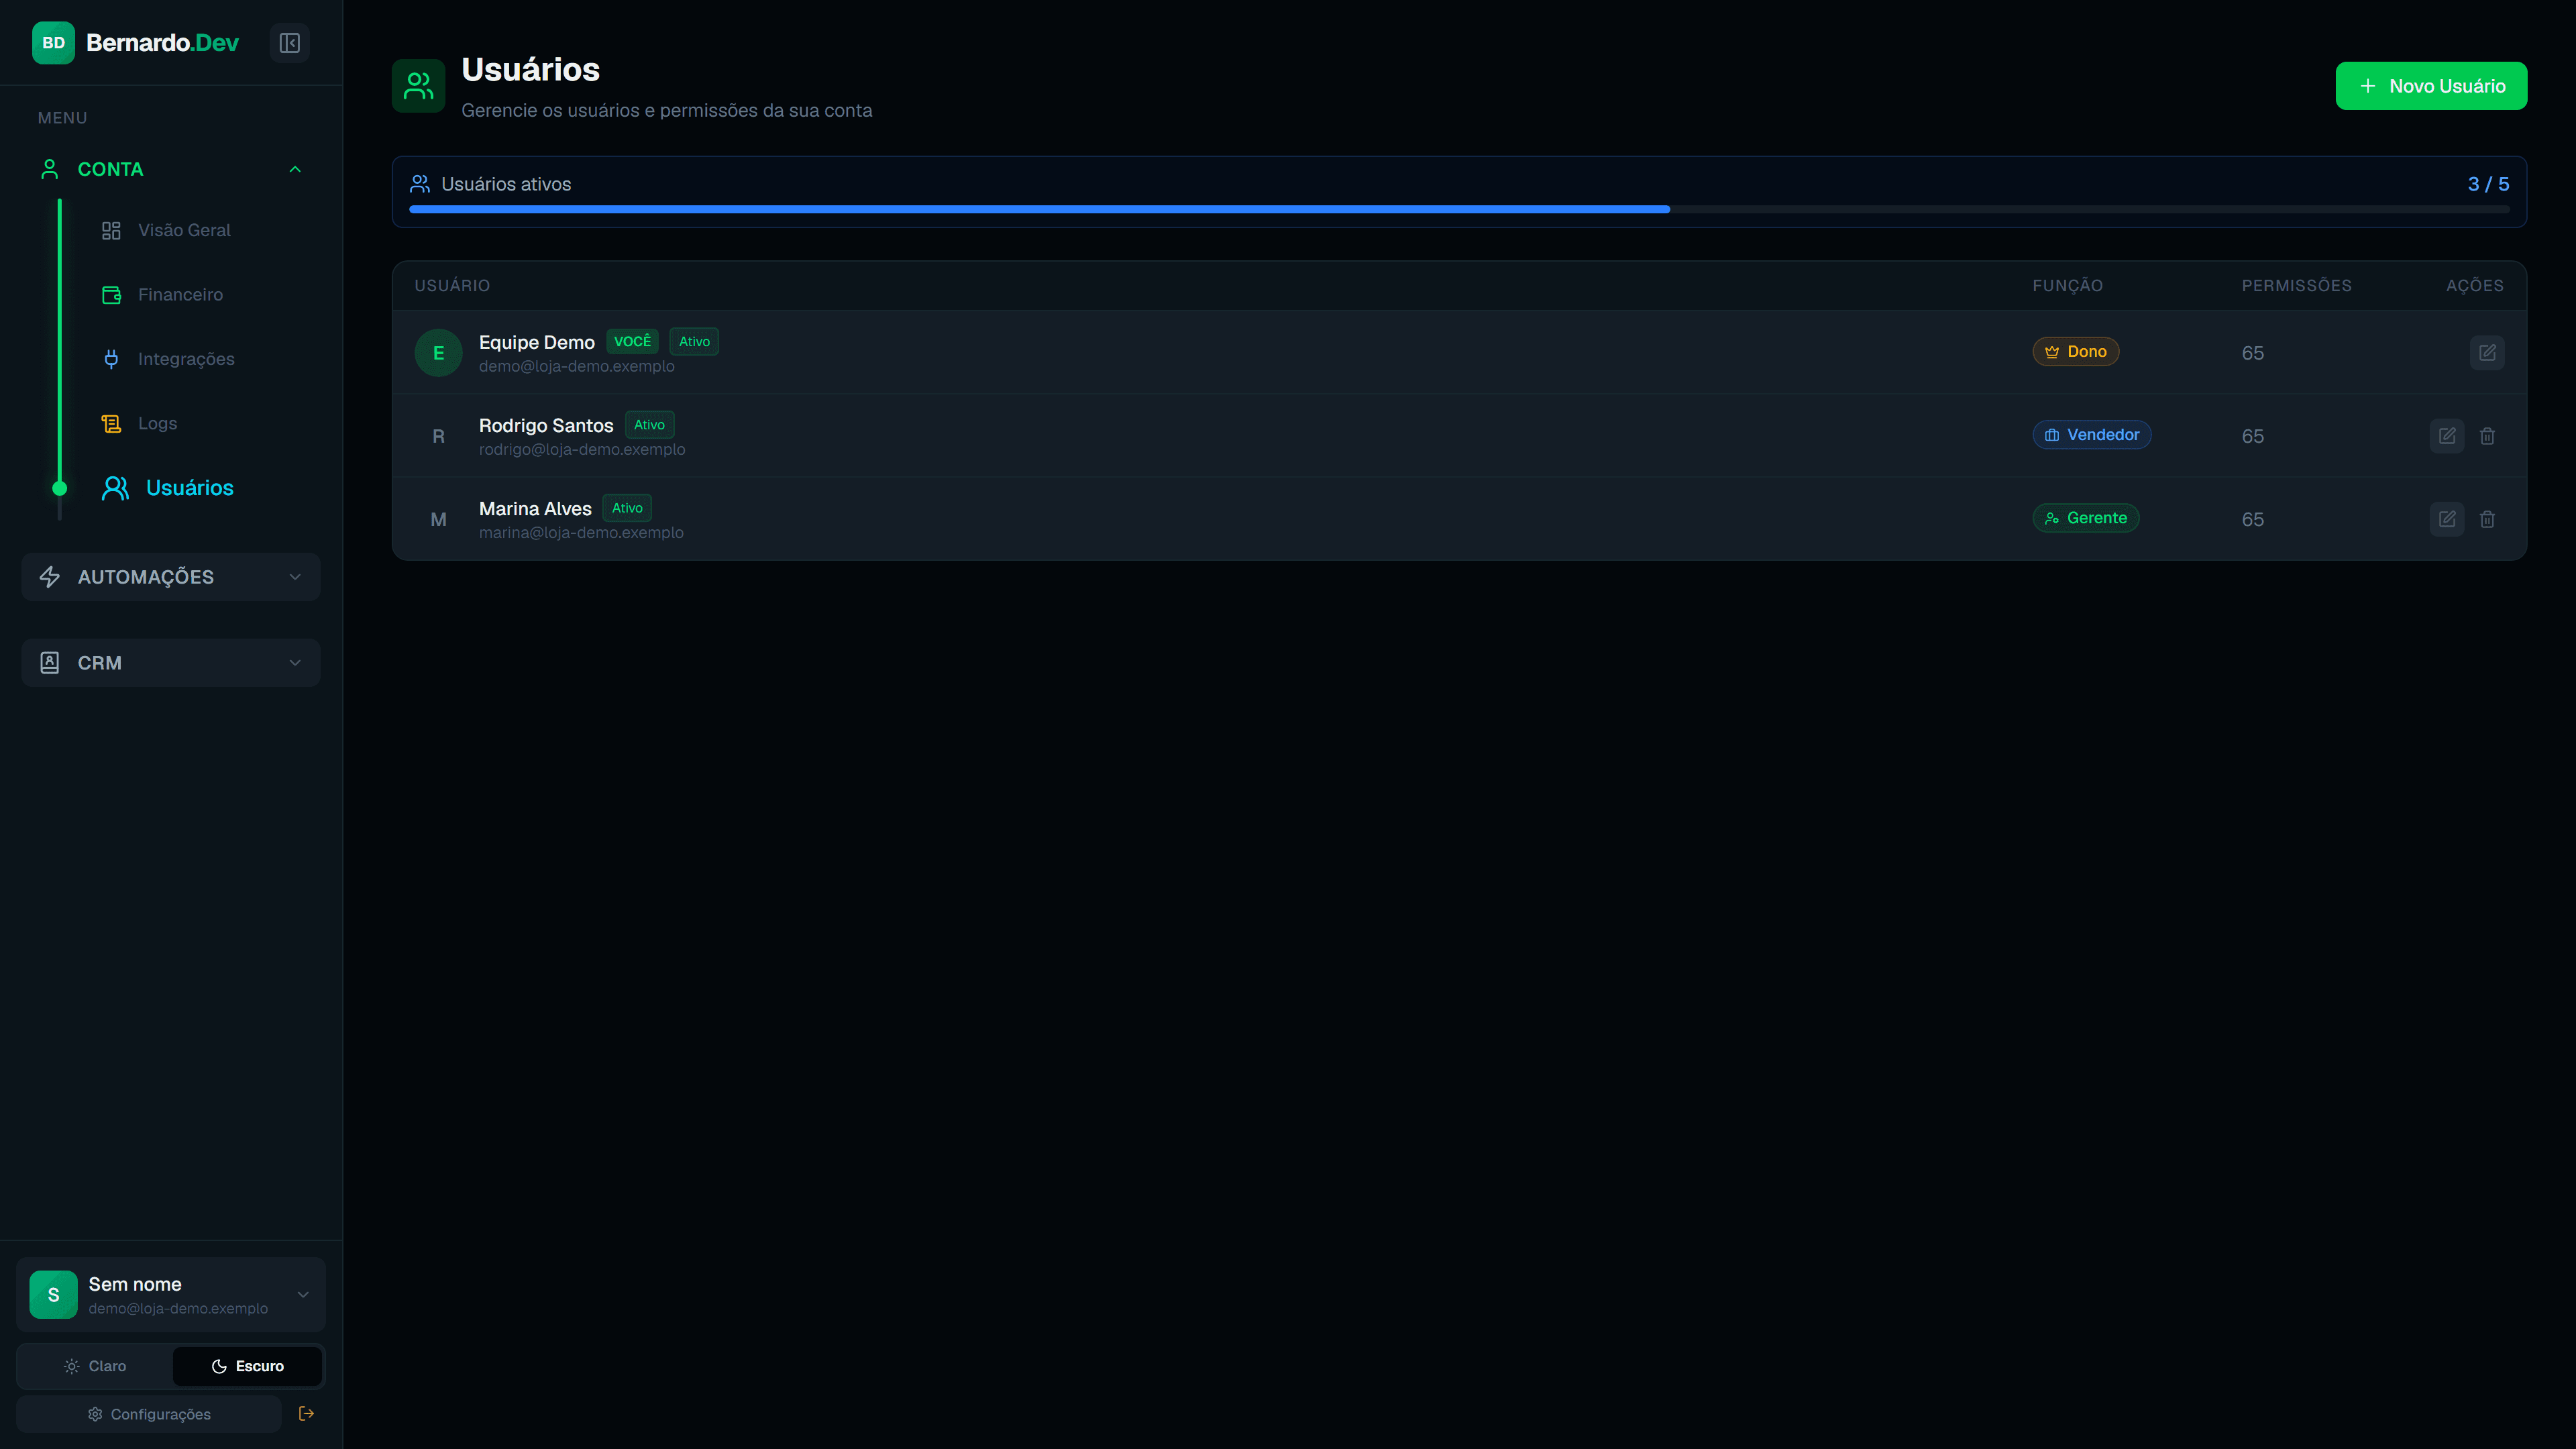Screen dimensions: 2576x1449
Task: Click the BD logo badge
Action: click(x=53, y=43)
